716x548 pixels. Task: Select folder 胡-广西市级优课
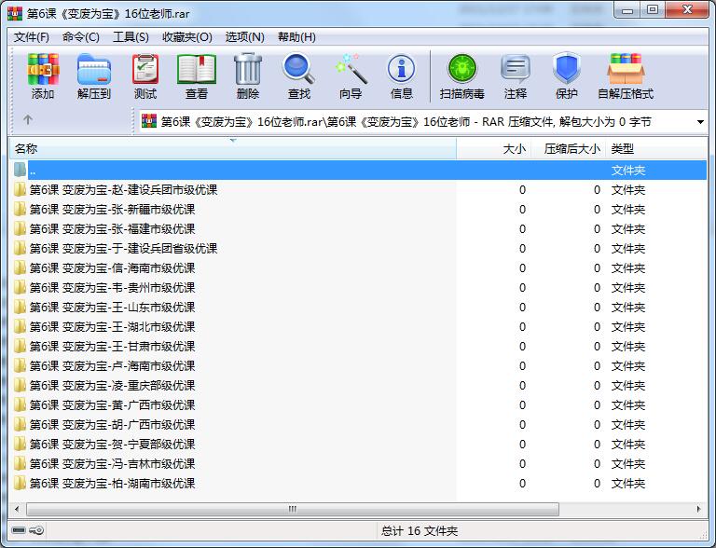point(359,425)
